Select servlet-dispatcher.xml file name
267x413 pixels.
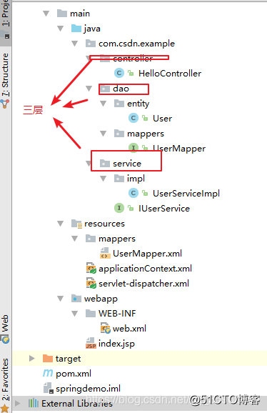pyautogui.click(x=143, y=284)
